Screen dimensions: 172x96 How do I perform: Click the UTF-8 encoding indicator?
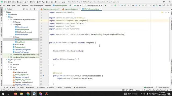(131, 90)
